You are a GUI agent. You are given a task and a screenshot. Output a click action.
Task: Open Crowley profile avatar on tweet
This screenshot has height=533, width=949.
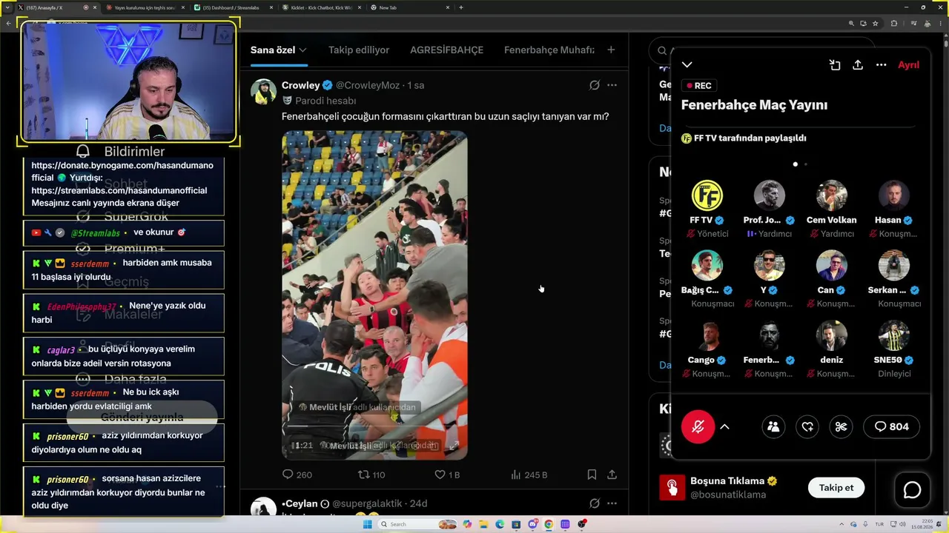click(263, 92)
